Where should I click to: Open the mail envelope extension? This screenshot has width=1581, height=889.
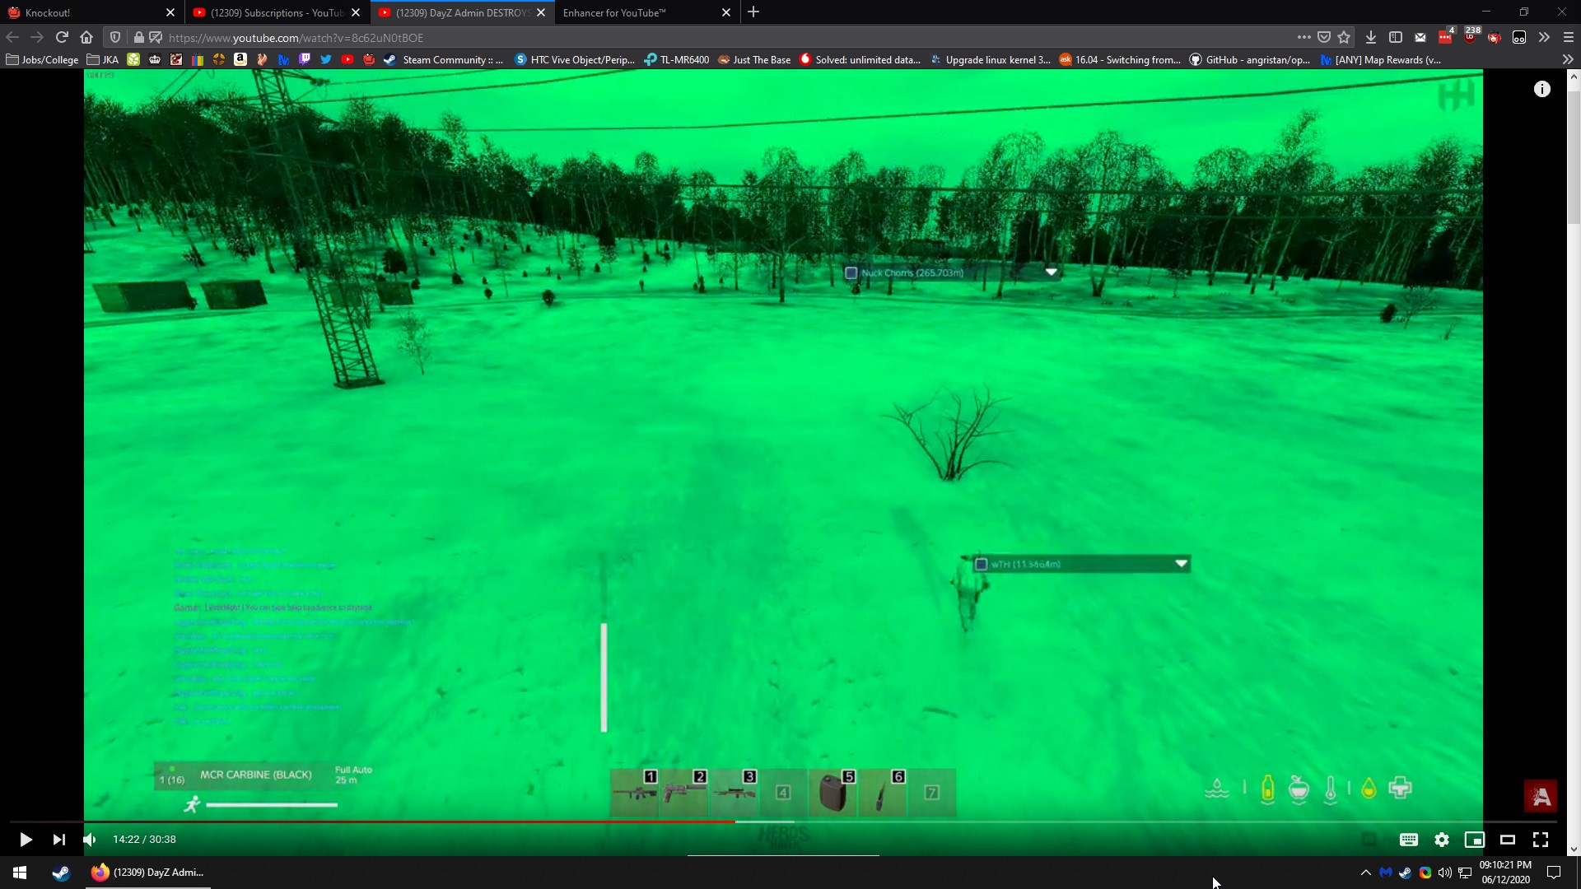pyautogui.click(x=1420, y=37)
